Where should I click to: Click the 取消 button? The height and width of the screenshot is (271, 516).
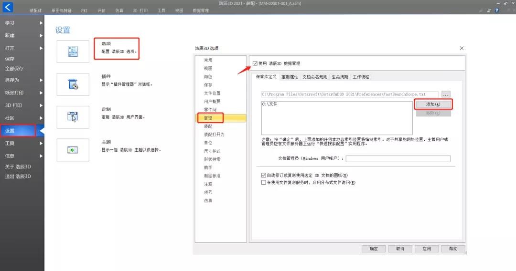tap(400, 249)
